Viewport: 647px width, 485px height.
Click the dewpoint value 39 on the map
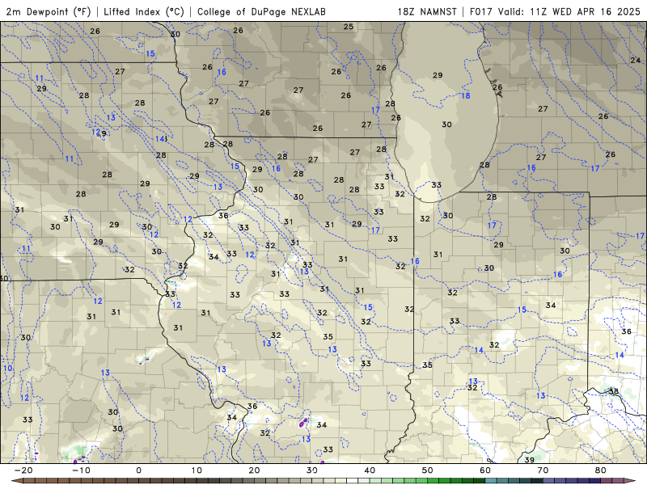click(529, 459)
